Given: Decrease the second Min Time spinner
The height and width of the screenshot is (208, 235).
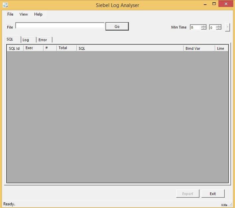Looking at the screenshot, I should (219, 29).
